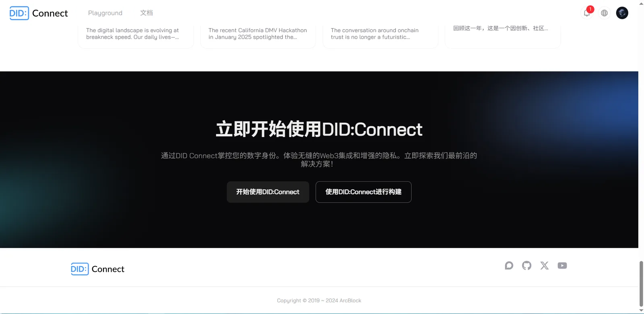Click the 使用DID:Connect进行构建 button

363,192
